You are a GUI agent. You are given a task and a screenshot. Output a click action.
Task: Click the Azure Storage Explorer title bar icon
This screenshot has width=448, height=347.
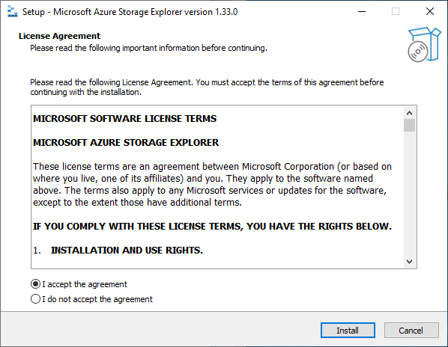(12, 12)
